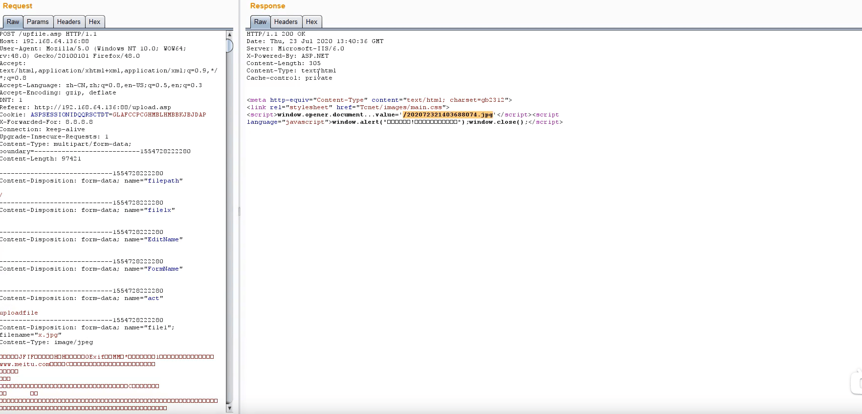This screenshot has width=862, height=414.
Task: Click the X-Forwarded-For: 8.8.8.8 header
Action: coord(46,122)
